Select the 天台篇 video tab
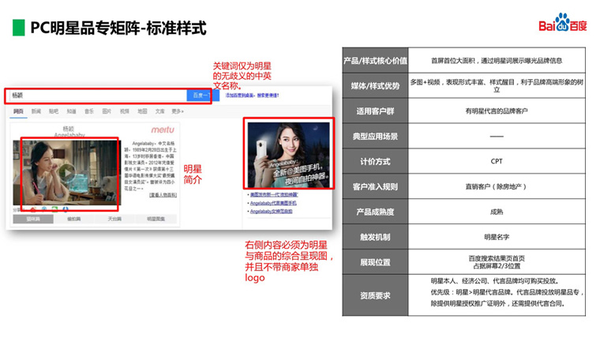600x338 pixels. (x=114, y=219)
